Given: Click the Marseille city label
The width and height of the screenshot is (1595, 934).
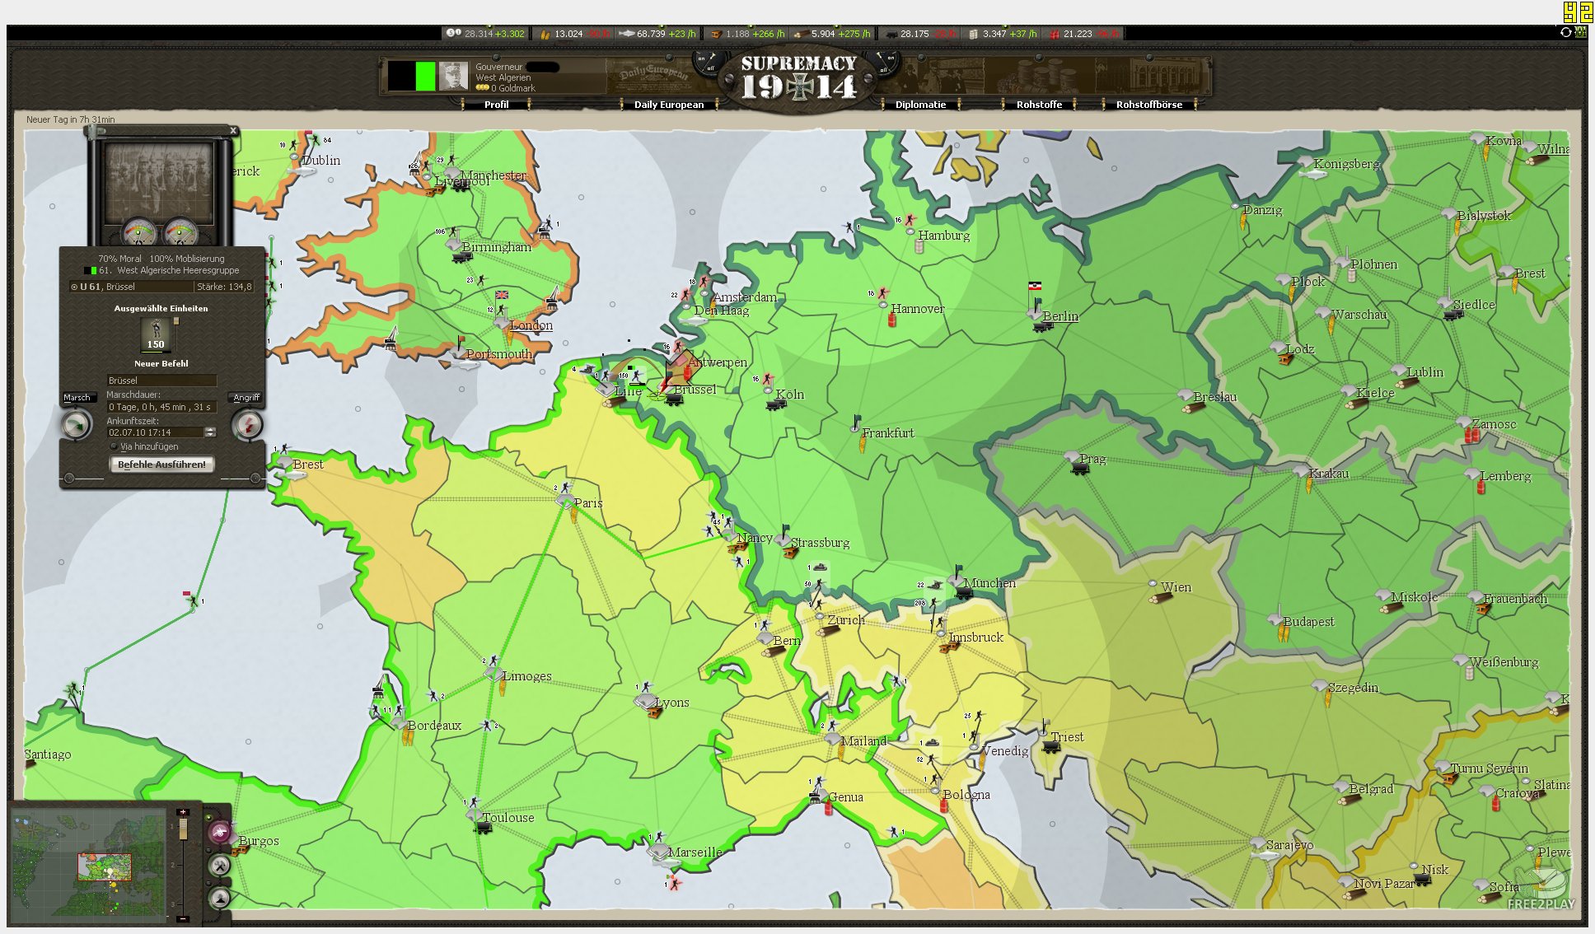Looking at the screenshot, I should (695, 852).
